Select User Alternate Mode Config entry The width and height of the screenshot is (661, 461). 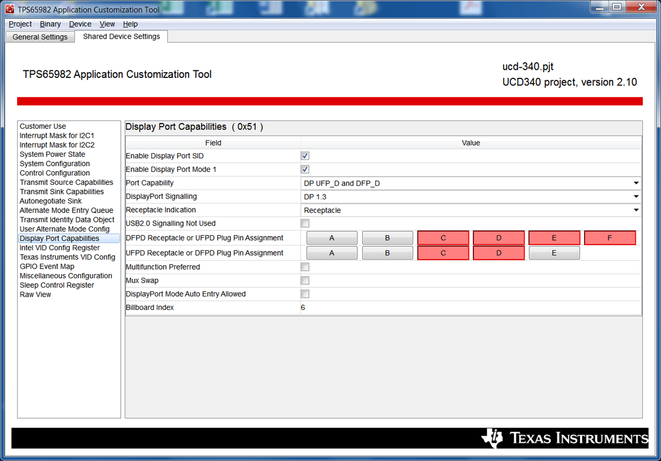64,229
